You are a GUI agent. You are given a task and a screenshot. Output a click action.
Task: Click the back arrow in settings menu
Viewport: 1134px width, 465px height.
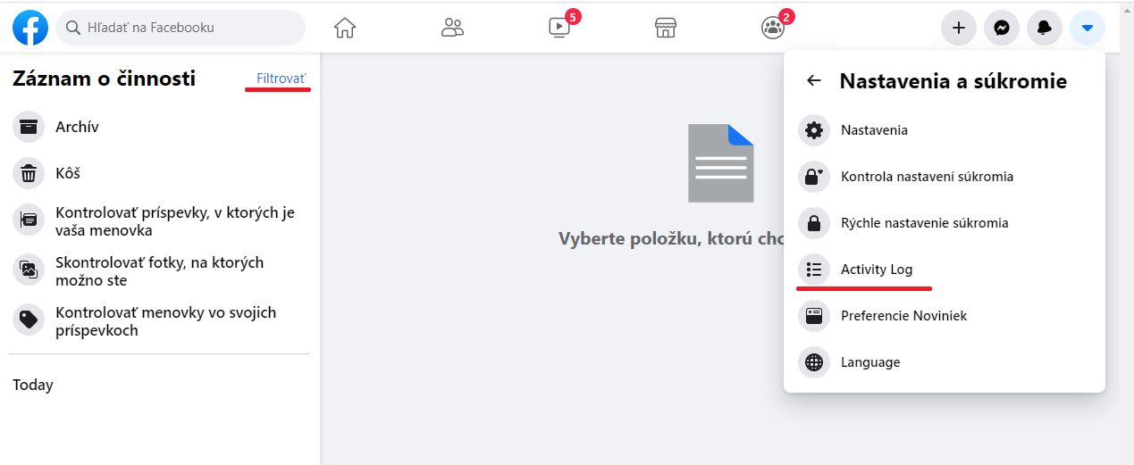[x=813, y=81]
